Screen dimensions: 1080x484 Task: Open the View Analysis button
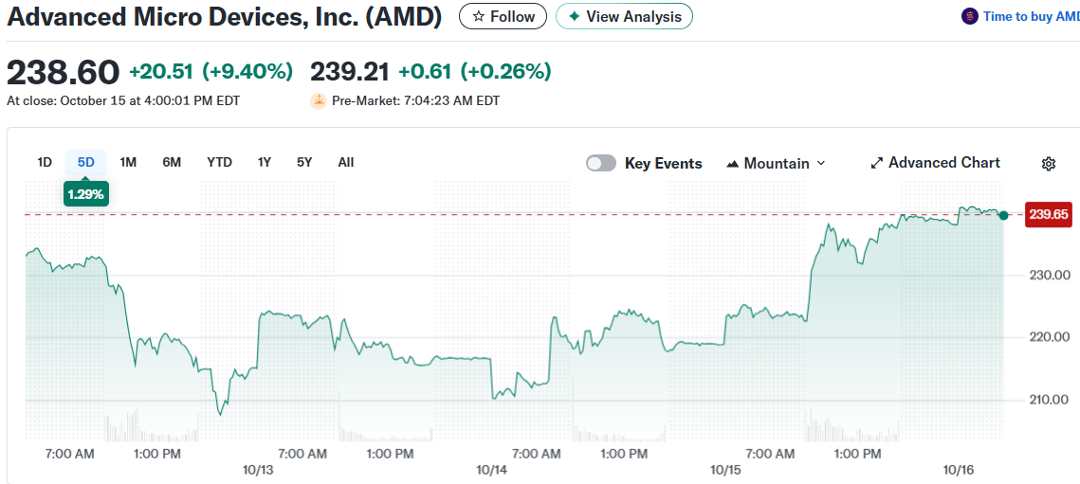pyautogui.click(x=624, y=16)
